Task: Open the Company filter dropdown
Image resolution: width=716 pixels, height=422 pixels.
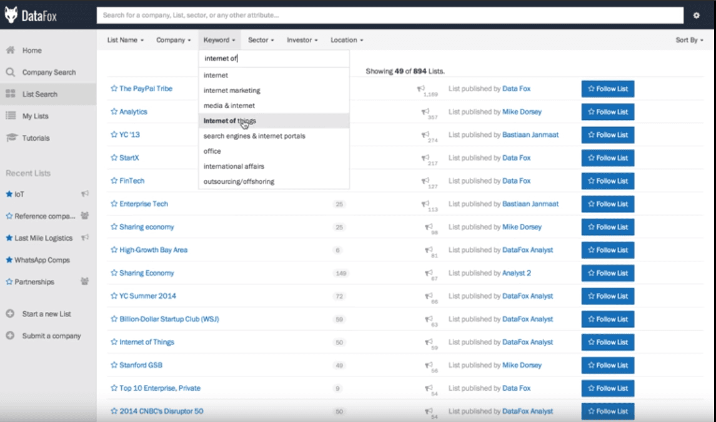Action: 174,40
